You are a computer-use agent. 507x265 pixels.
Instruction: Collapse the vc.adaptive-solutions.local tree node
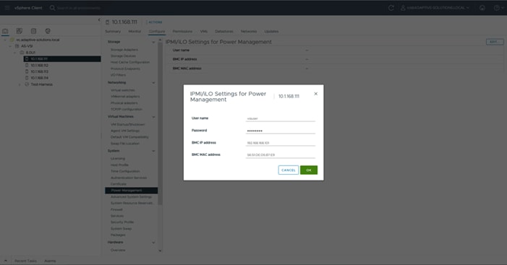tap(5, 40)
